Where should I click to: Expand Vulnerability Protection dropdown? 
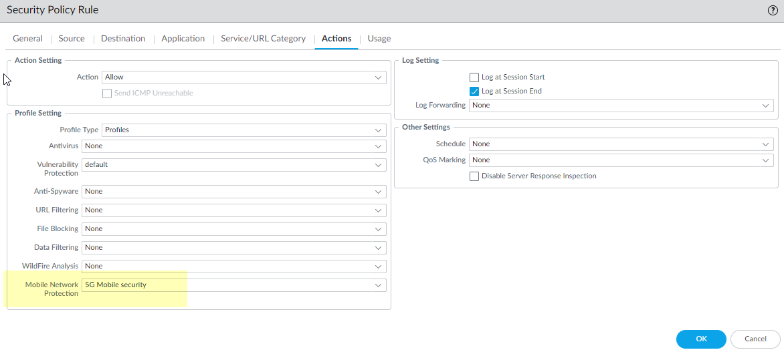coord(233,165)
